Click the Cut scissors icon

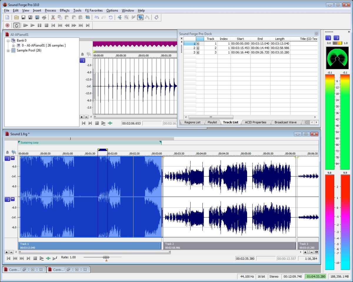(53, 18)
